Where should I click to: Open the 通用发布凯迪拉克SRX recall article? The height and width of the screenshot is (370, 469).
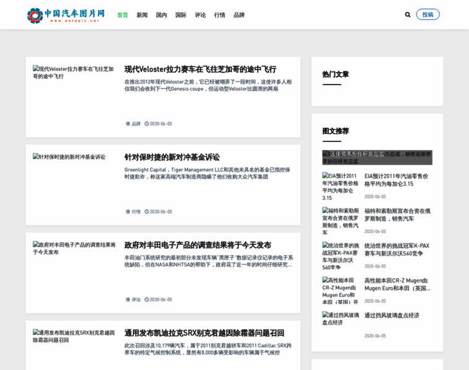coord(204,333)
